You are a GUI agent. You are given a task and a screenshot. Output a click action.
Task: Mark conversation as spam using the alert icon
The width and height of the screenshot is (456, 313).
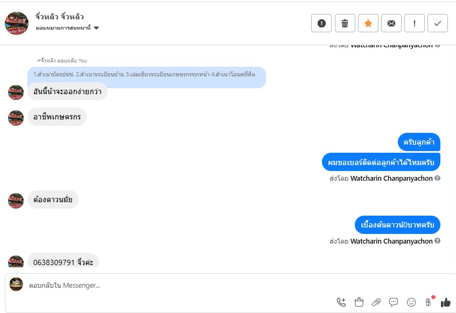click(321, 23)
